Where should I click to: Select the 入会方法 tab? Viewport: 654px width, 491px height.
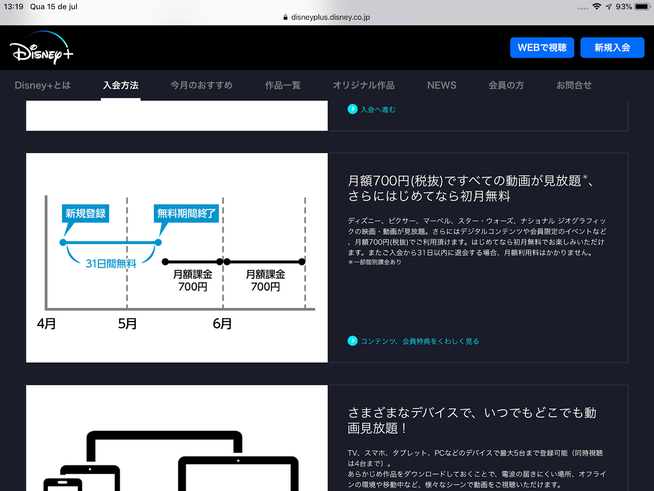click(x=121, y=85)
